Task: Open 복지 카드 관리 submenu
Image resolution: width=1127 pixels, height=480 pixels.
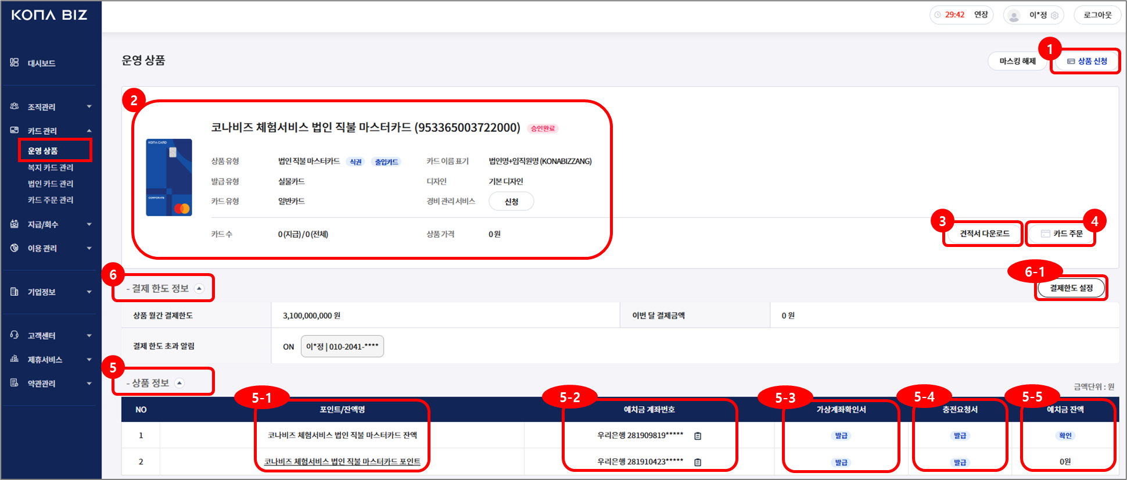Action: click(x=51, y=167)
